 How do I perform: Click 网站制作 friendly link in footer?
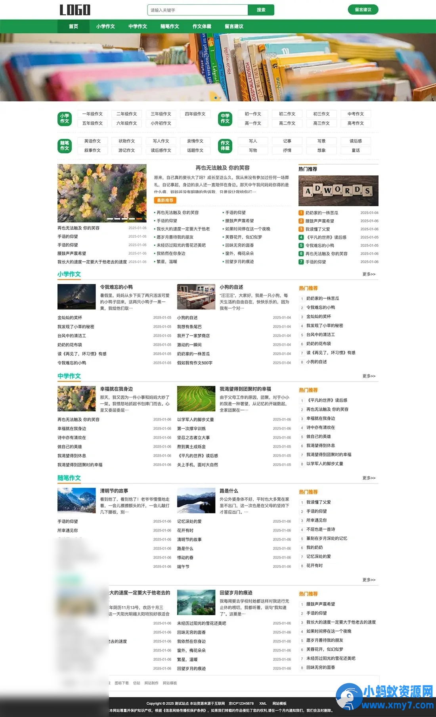151,683
